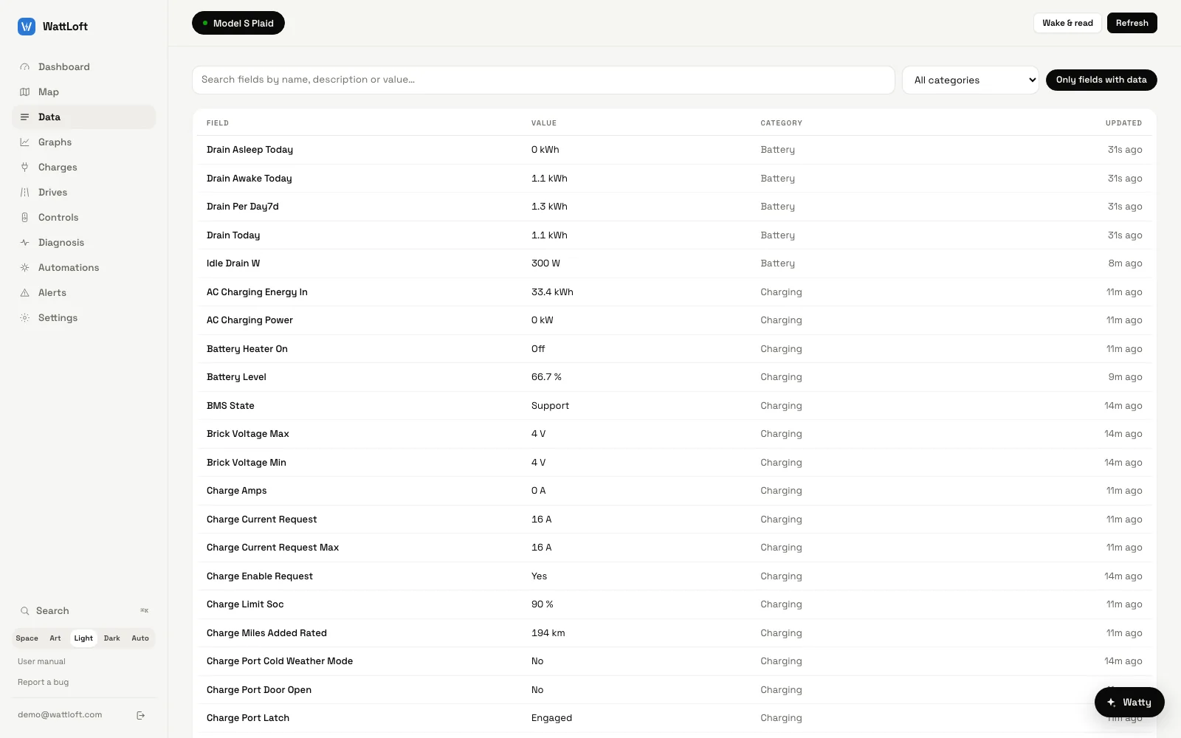Toggle Only fields with data filter

click(x=1101, y=80)
